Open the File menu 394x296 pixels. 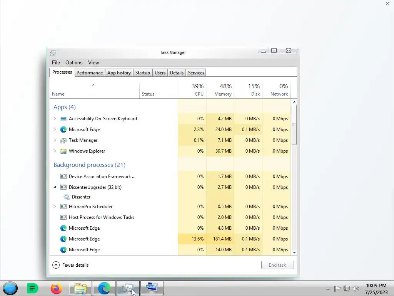point(56,63)
